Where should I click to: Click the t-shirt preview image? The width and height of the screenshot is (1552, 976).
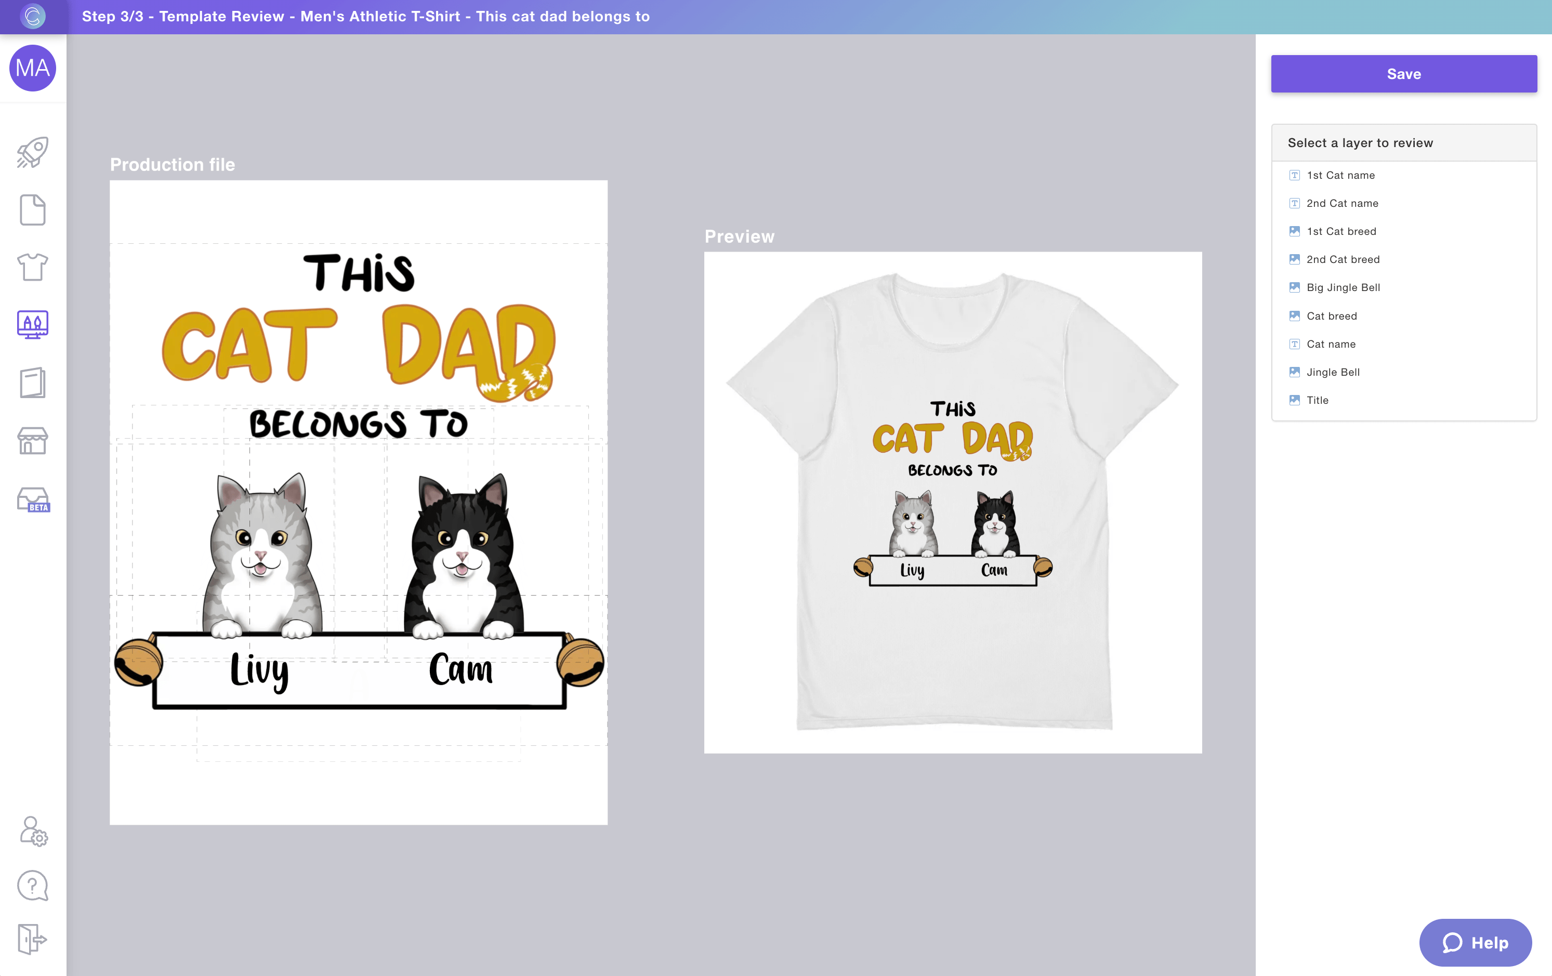(x=953, y=502)
